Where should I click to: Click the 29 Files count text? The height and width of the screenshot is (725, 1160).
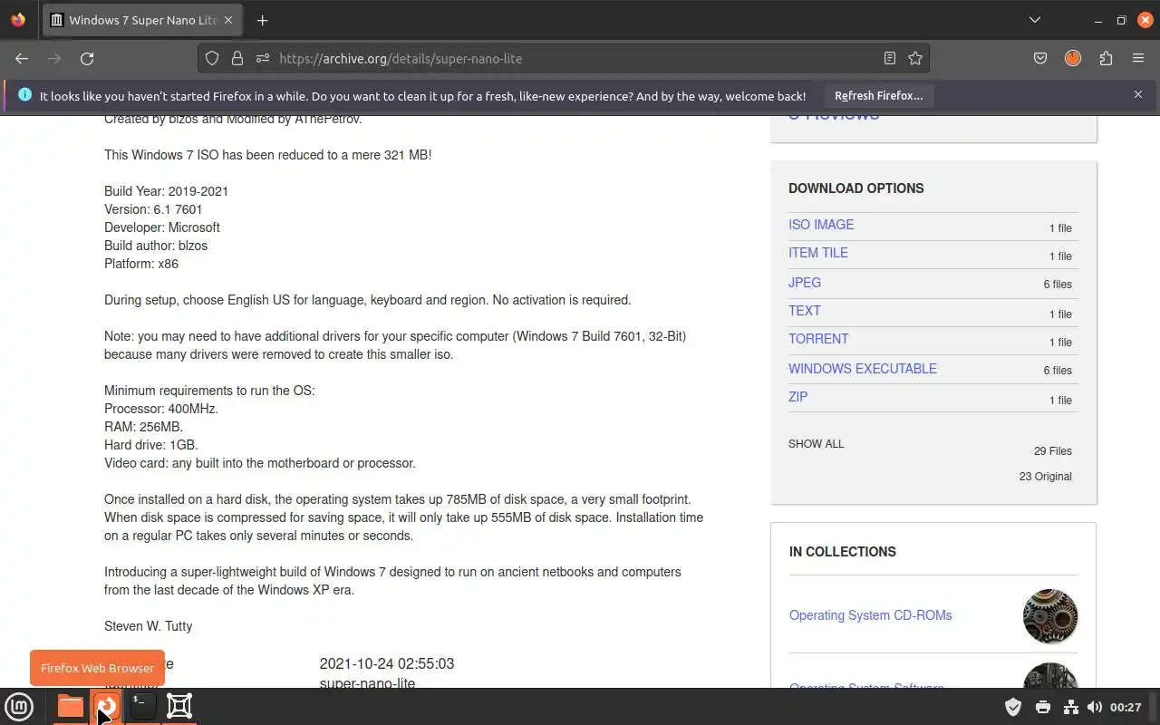coord(1052,451)
